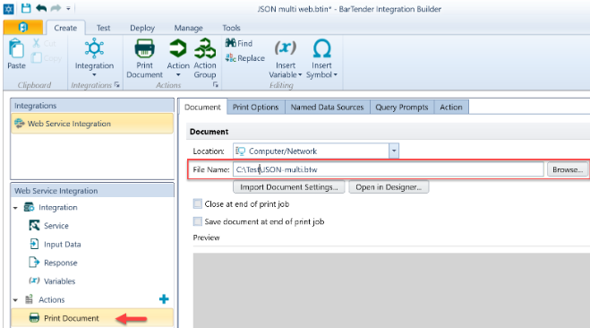Open the Print Options tab
Image resolution: width=590 pixels, height=328 pixels.
click(255, 108)
